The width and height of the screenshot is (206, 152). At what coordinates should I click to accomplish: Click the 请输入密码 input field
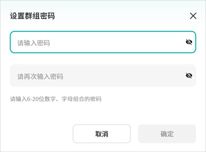pyautogui.click(x=95, y=42)
